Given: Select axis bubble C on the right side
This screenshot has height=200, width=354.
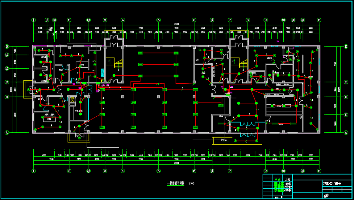Looking at the screenshot, I should [x=346, y=82].
